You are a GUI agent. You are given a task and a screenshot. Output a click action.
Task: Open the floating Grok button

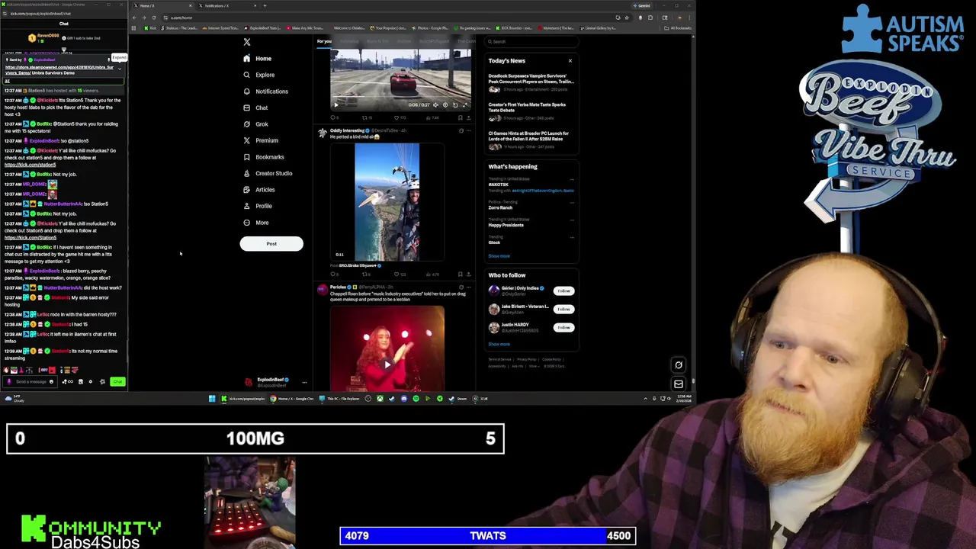coord(678,365)
